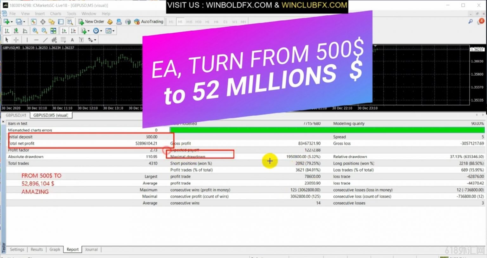Switch to the tester Journal tab
This screenshot has height=258, width=487.
[x=91, y=249]
